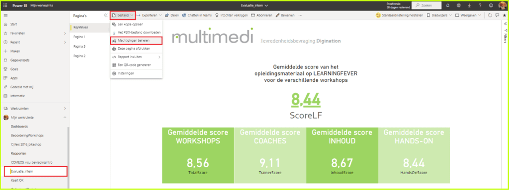509x191 pixels.
Task: Open the comments speech bubble icon
Action: pyautogui.click(x=497, y=15)
